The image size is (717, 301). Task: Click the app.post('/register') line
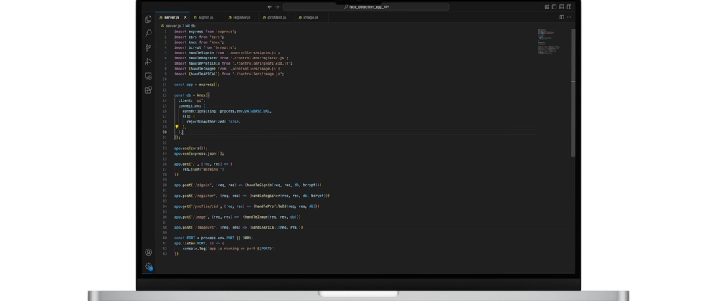(x=252, y=196)
